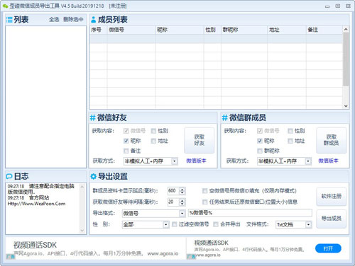Click 备注 column header in member table

pos(324,30)
